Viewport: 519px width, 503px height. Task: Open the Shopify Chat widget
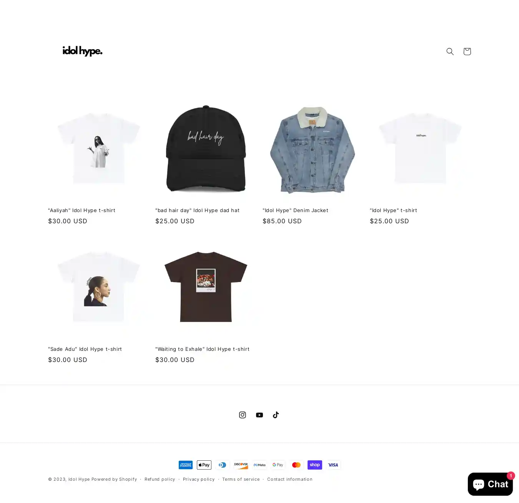click(x=490, y=485)
